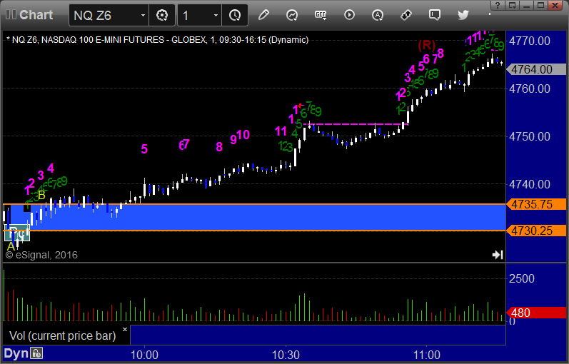This screenshot has width=569, height=364.
Task: Click the 2500 volume axis label
Action: 521,278
